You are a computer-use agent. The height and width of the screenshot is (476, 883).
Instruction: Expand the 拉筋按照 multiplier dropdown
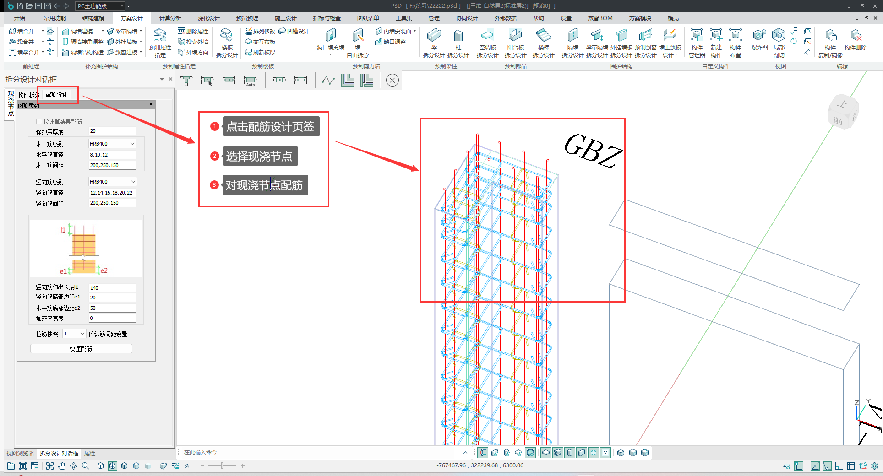(x=82, y=334)
